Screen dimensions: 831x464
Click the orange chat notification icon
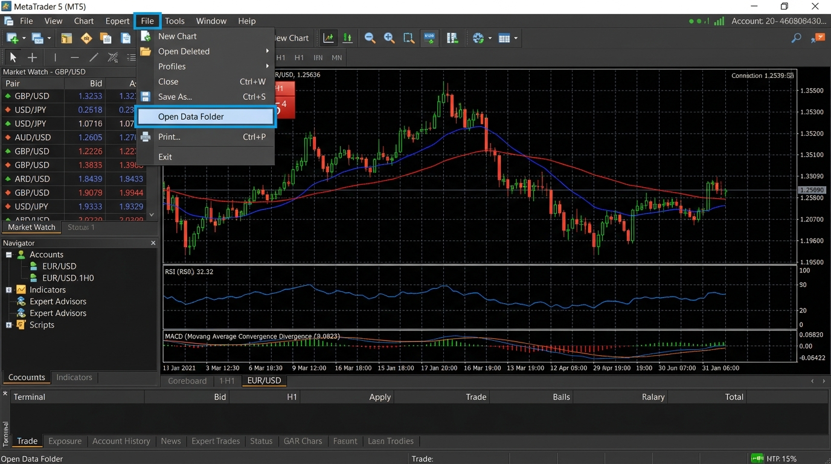818,37
